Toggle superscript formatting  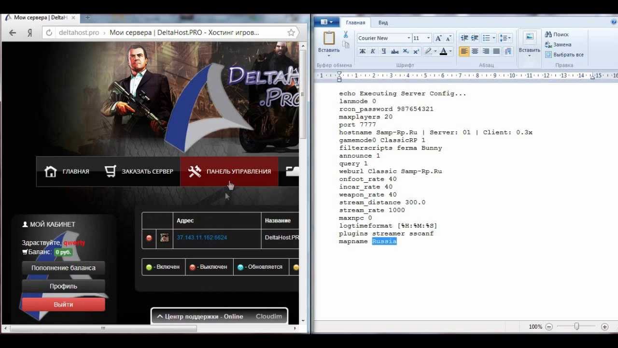tap(416, 51)
